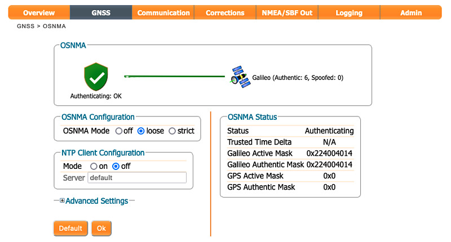Select strict OSNMA Mode
Image resolution: width=451 pixels, height=242 pixels.
click(x=172, y=131)
